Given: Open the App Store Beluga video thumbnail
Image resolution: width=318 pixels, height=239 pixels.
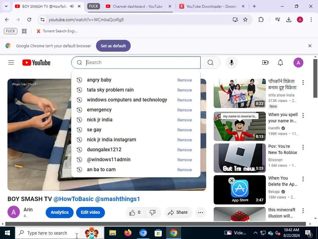Looking at the screenshot, I should coord(239,190).
